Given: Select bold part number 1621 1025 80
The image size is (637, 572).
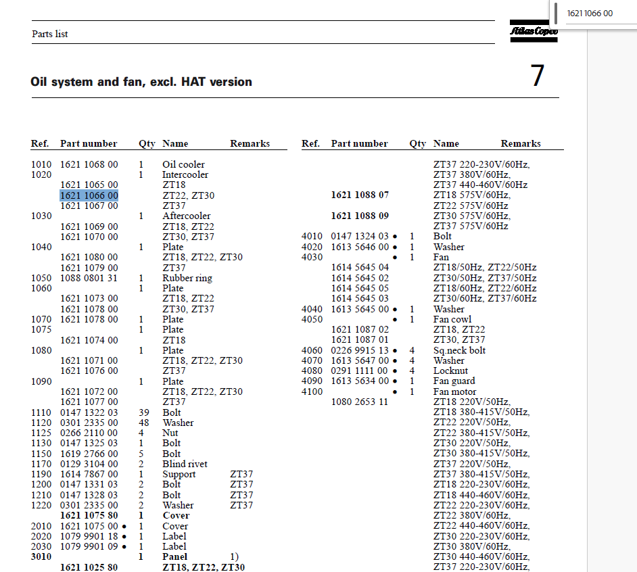Looking at the screenshot, I should (89, 567).
